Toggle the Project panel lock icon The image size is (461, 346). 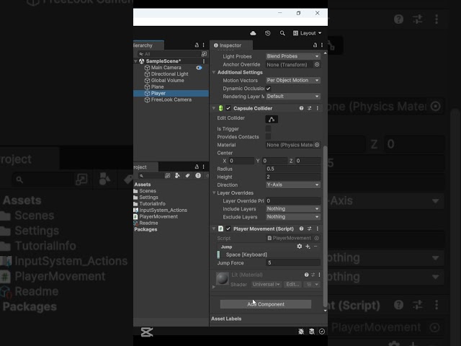pyautogui.click(x=197, y=167)
